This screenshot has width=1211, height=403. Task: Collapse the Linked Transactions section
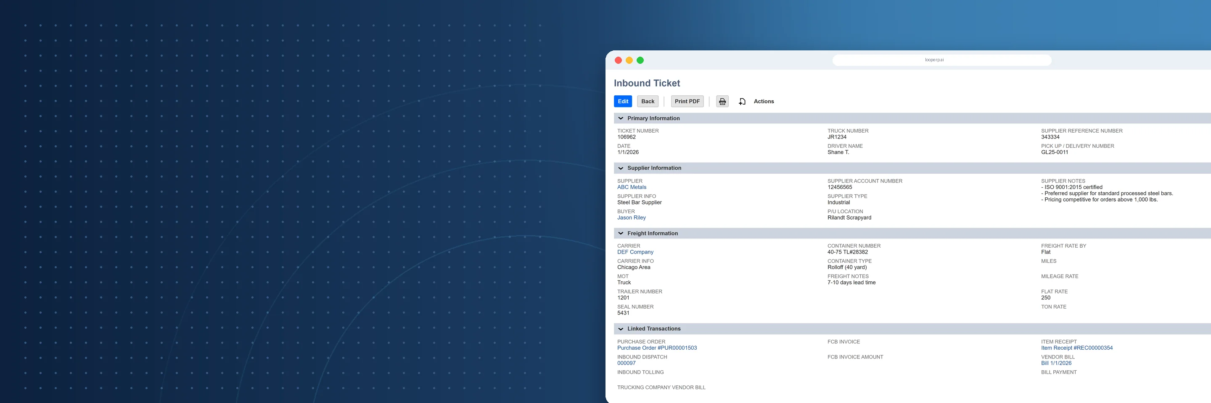coord(621,329)
